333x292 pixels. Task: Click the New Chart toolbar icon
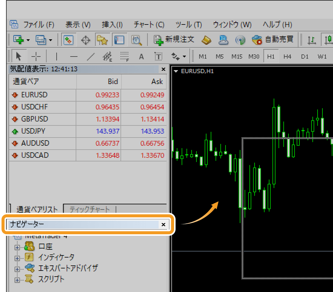pos(18,40)
